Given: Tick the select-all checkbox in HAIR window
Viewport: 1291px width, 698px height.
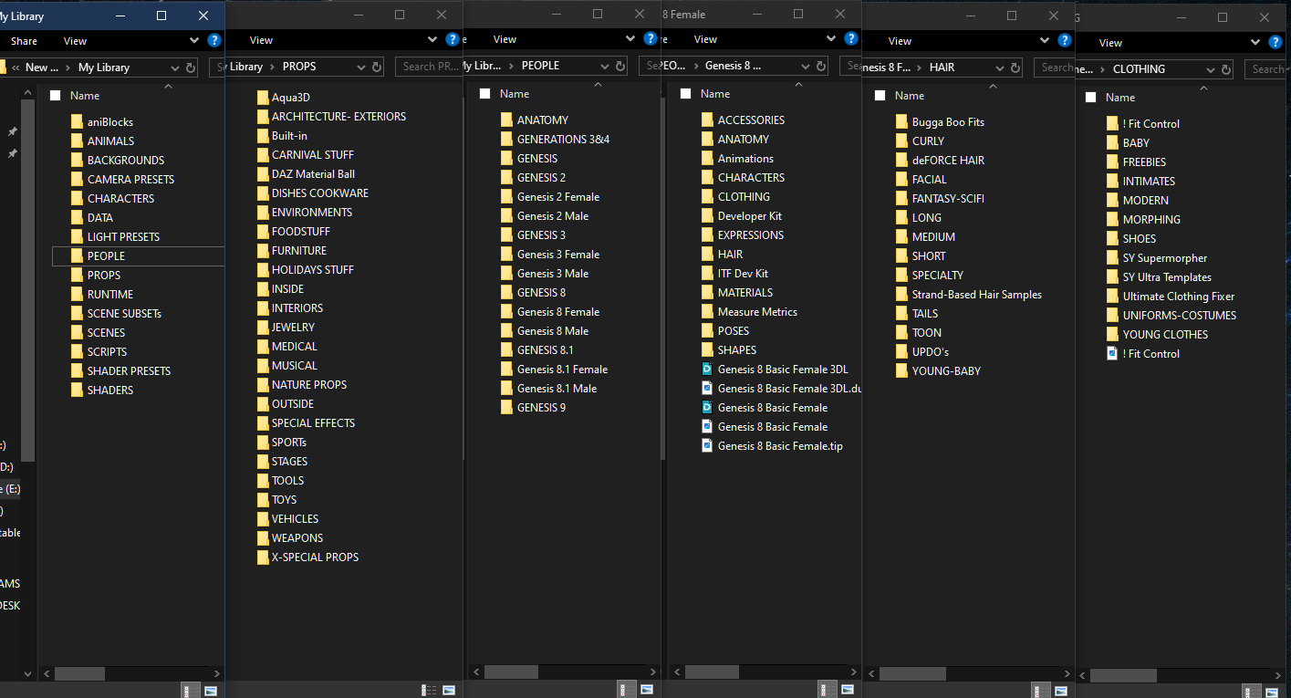Looking at the screenshot, I should pos(880,96).
